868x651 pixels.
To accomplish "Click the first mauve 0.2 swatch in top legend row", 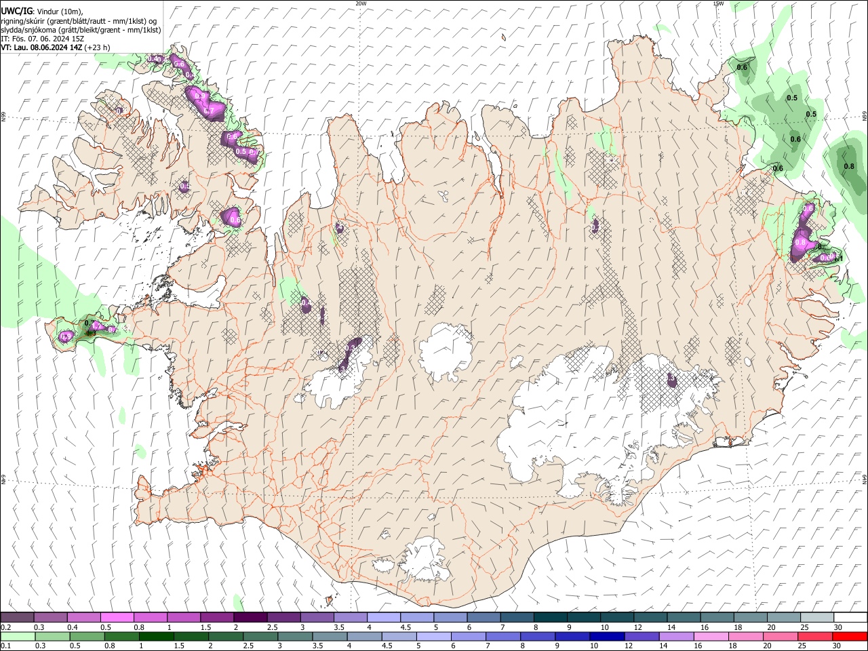I will tap(17, 617).
